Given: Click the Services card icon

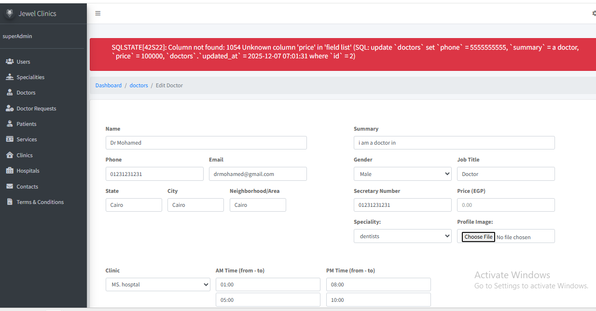Looking at the screenshot, I should coord(9,139).
